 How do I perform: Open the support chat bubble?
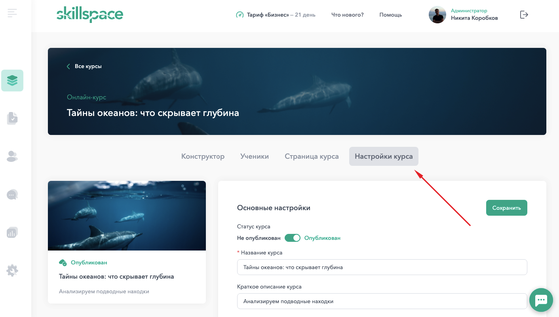pos(541,300)
